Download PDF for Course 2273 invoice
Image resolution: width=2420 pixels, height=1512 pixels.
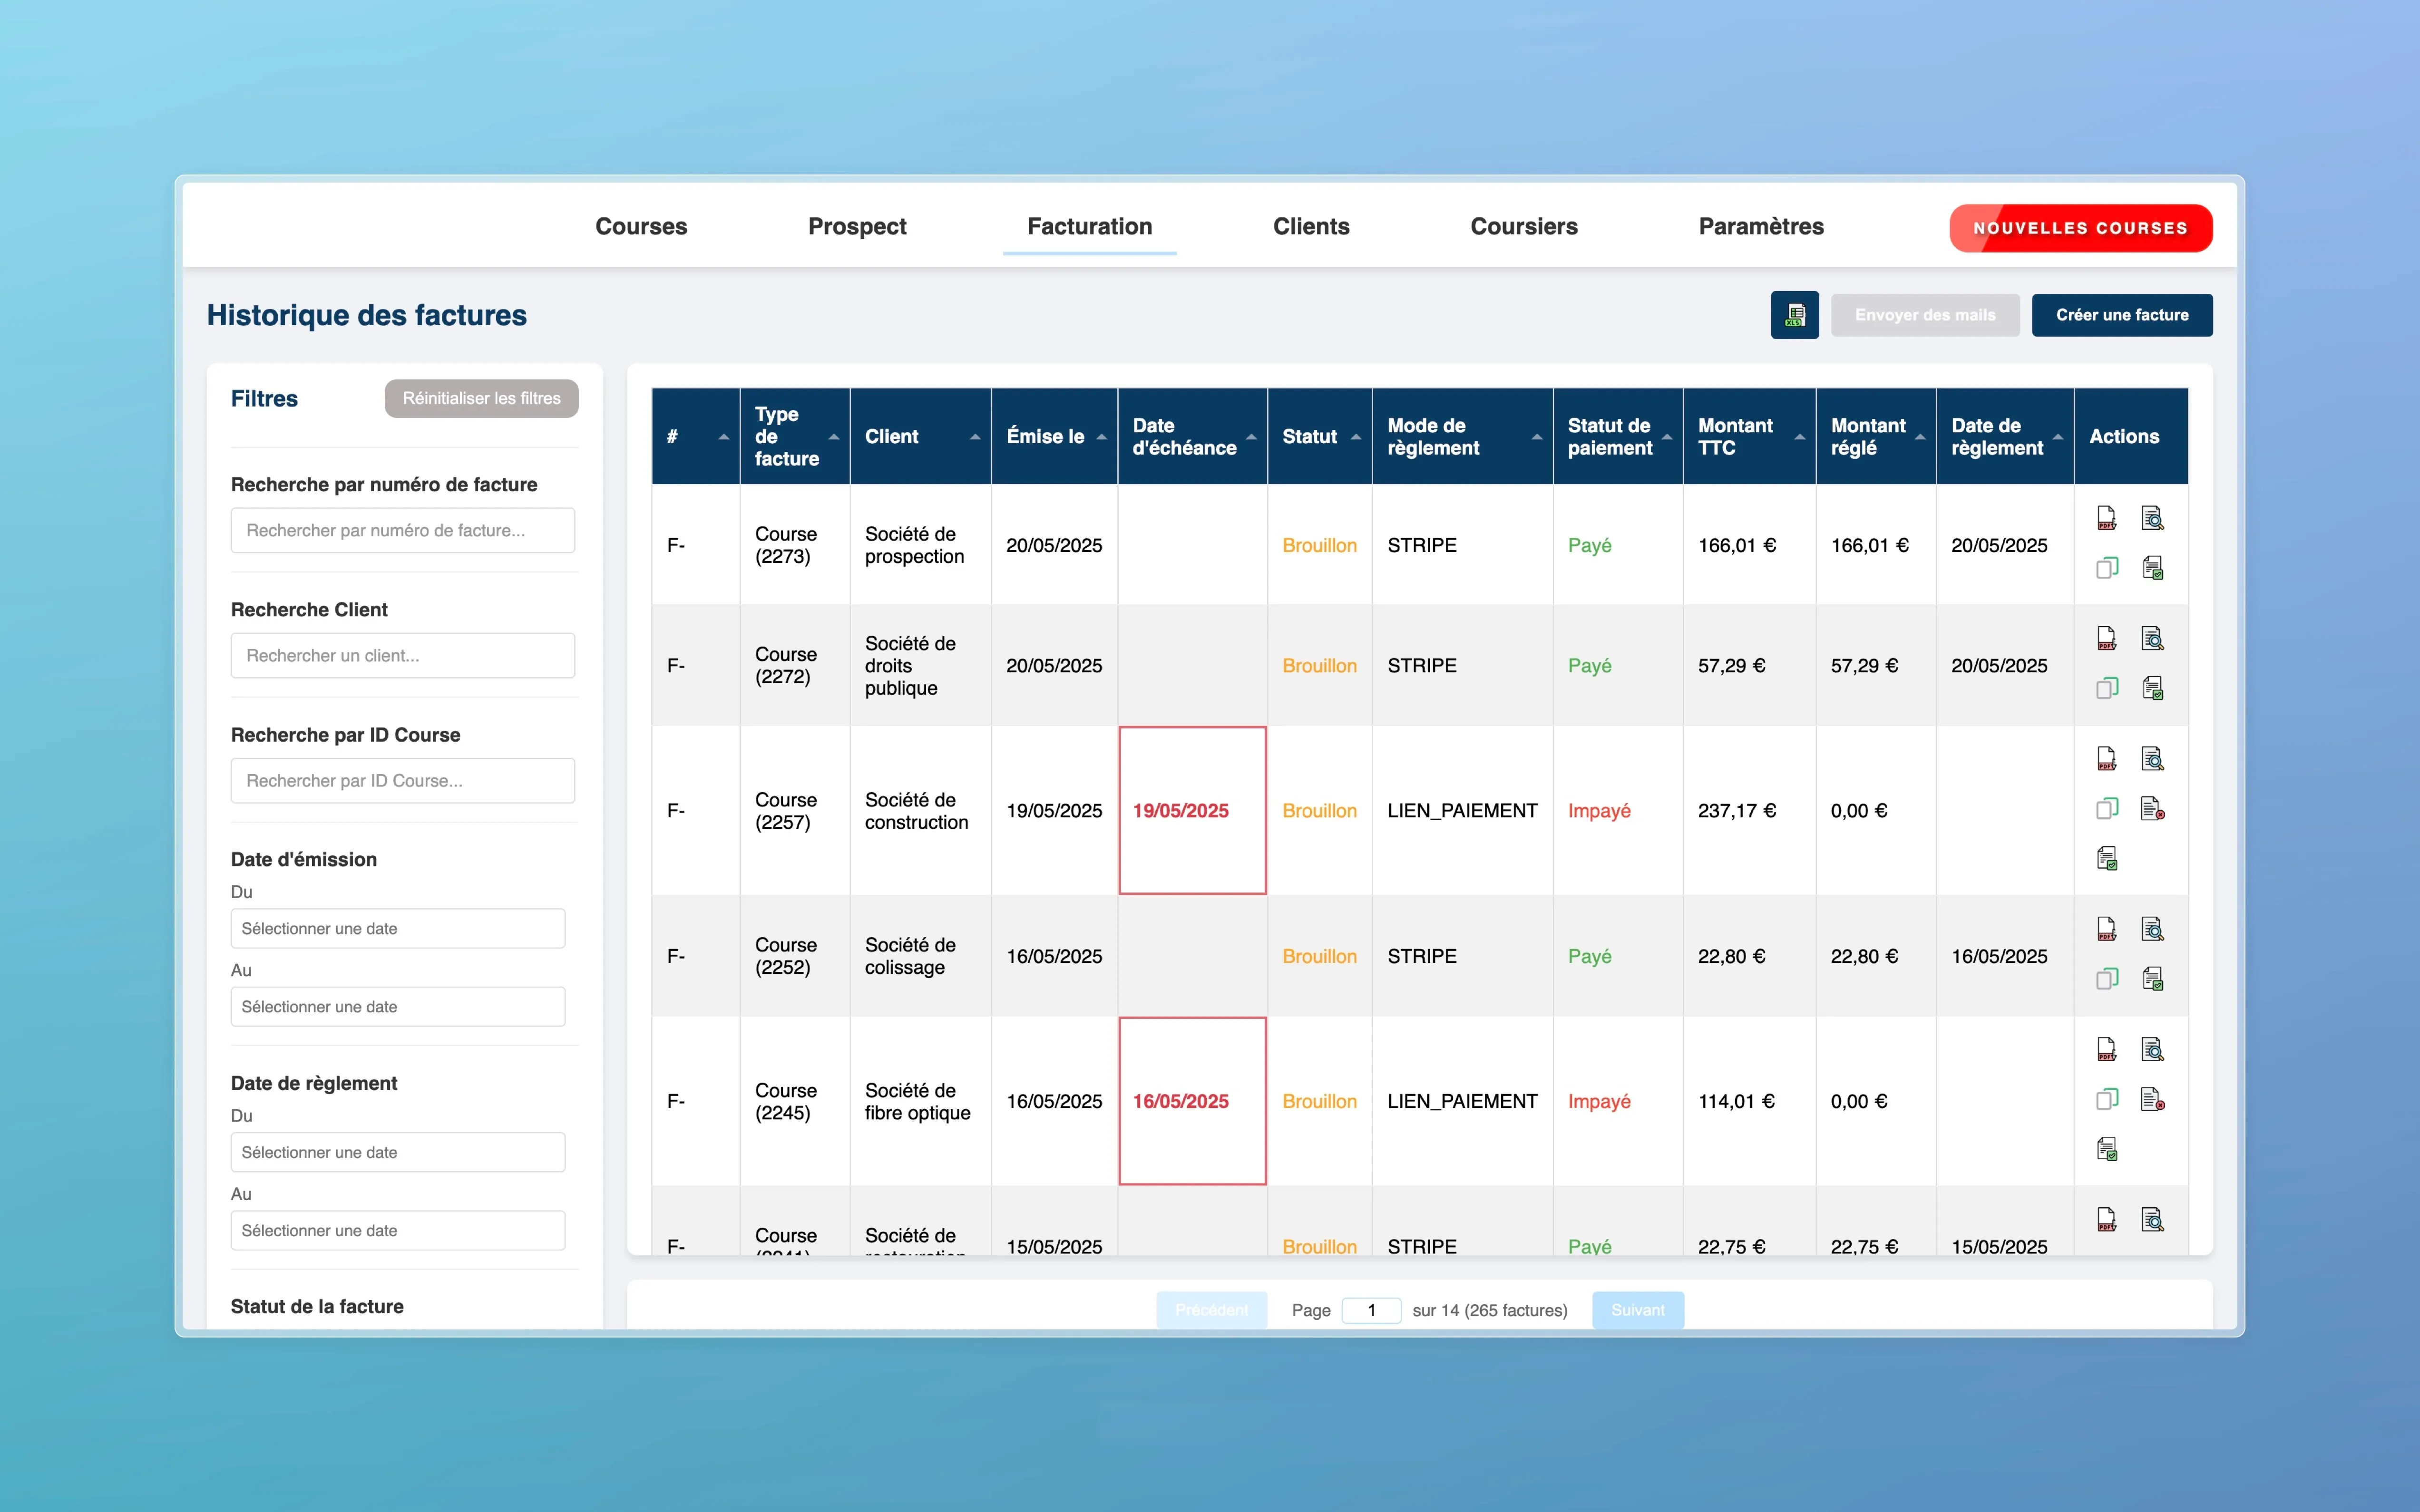click(x=2106, y=518)
